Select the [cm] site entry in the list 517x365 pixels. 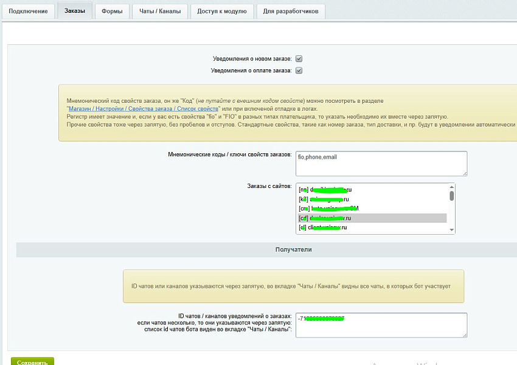371,208
